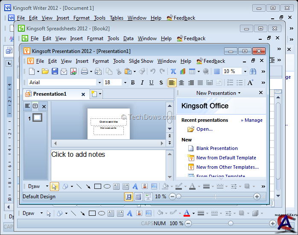This screenshot has width=298, height=235.
Task: Click the Blank Presentation link
Action: [x=217, y=148]
